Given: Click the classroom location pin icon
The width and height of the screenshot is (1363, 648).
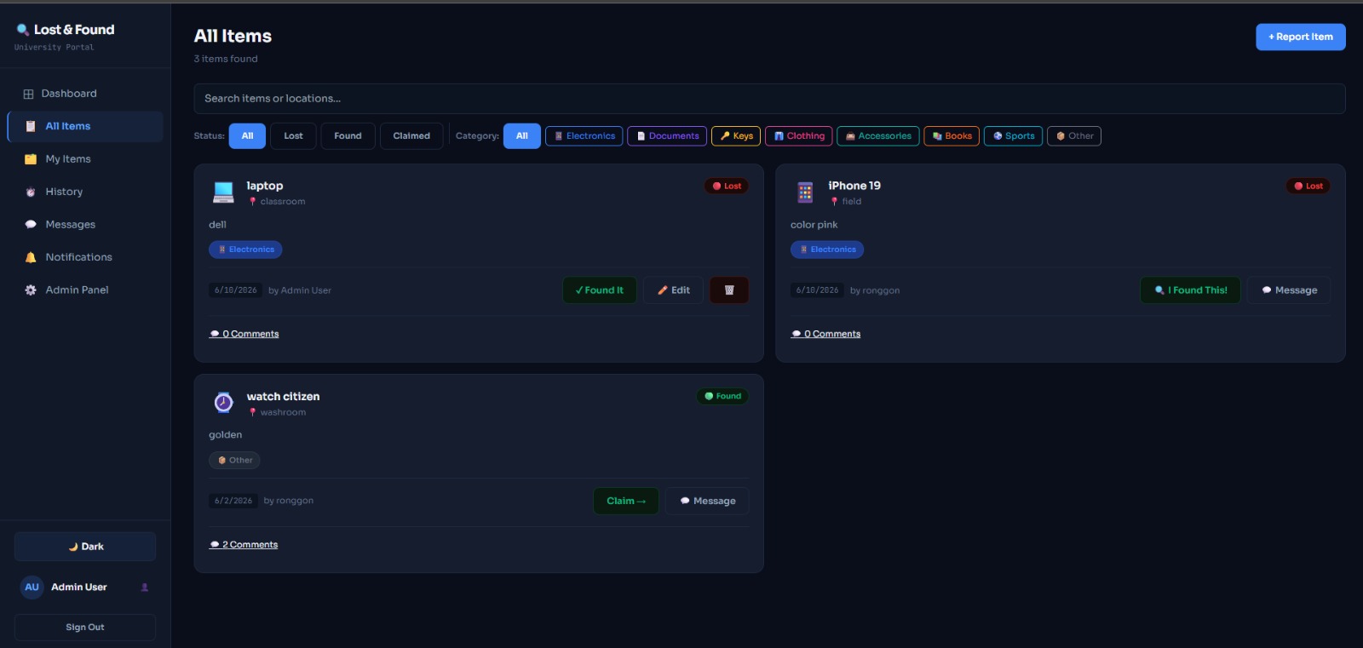Looking at the screenshot, I should [x=252, y=202].
